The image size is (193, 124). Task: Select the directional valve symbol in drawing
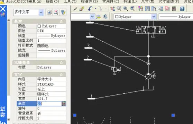(151, 30)
